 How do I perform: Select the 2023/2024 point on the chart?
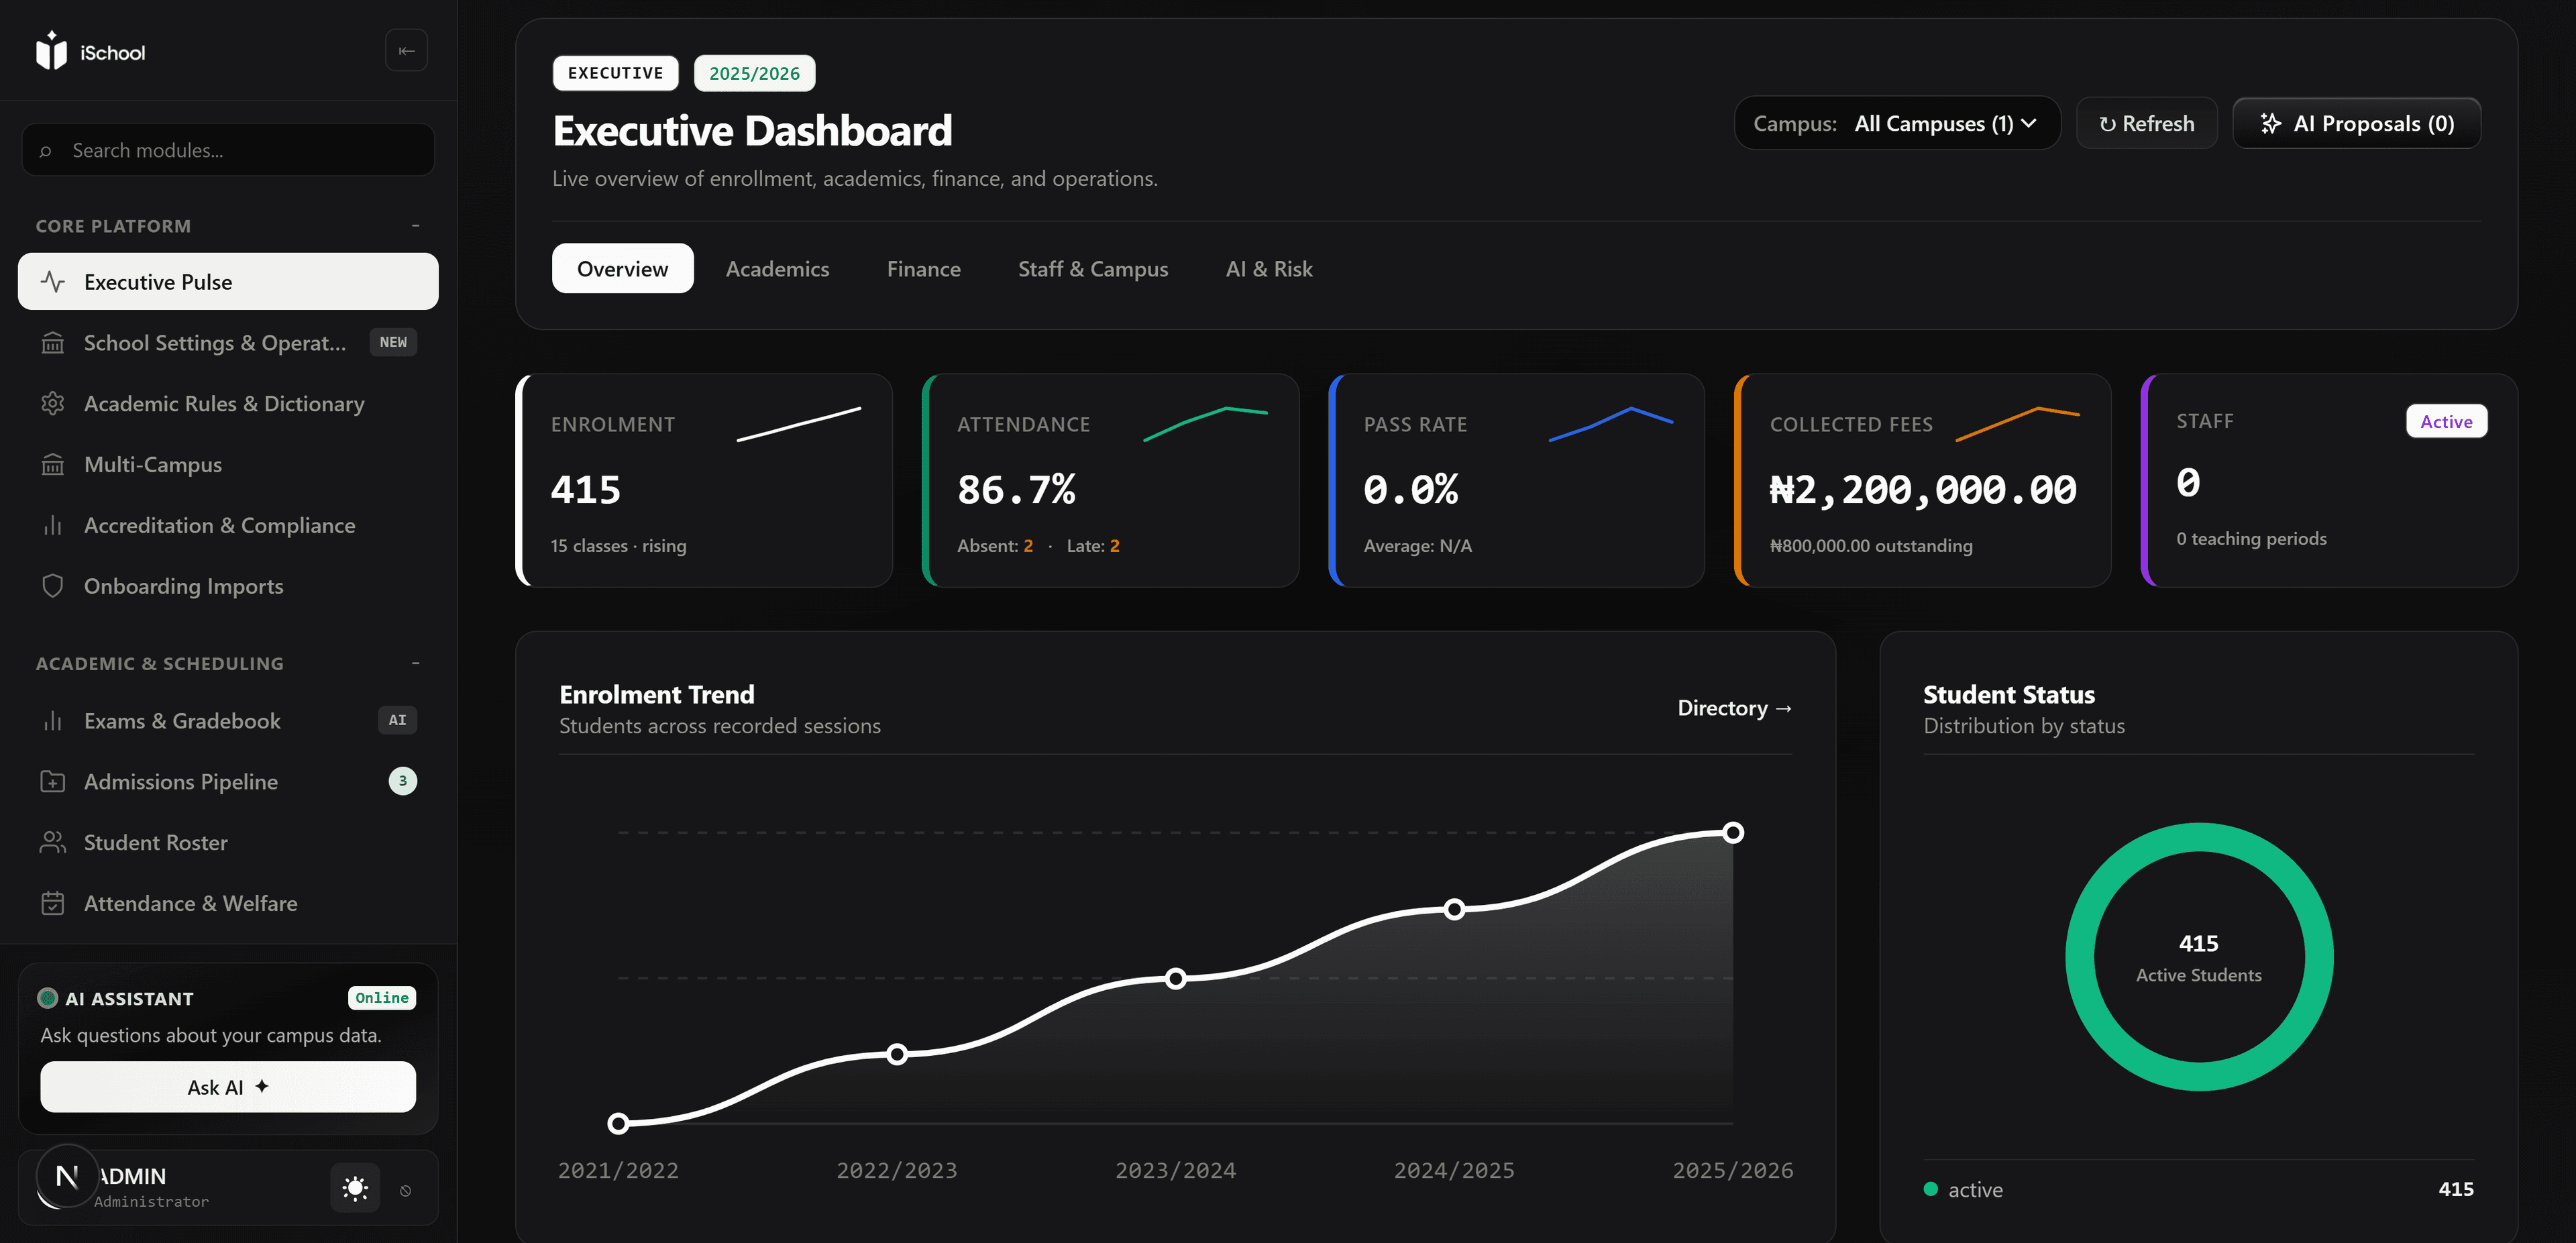1176,978
